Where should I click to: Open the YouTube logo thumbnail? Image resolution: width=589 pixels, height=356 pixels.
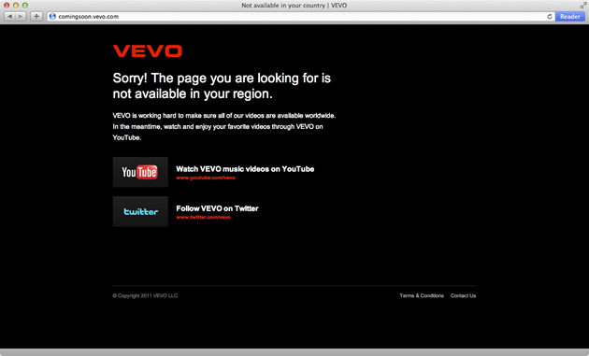(140, 172)
